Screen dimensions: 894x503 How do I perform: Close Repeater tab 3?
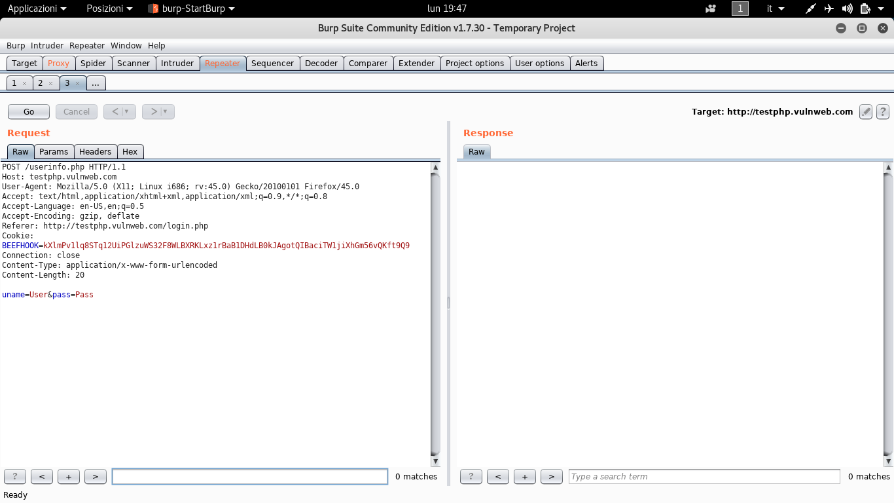tap(77, 84)
